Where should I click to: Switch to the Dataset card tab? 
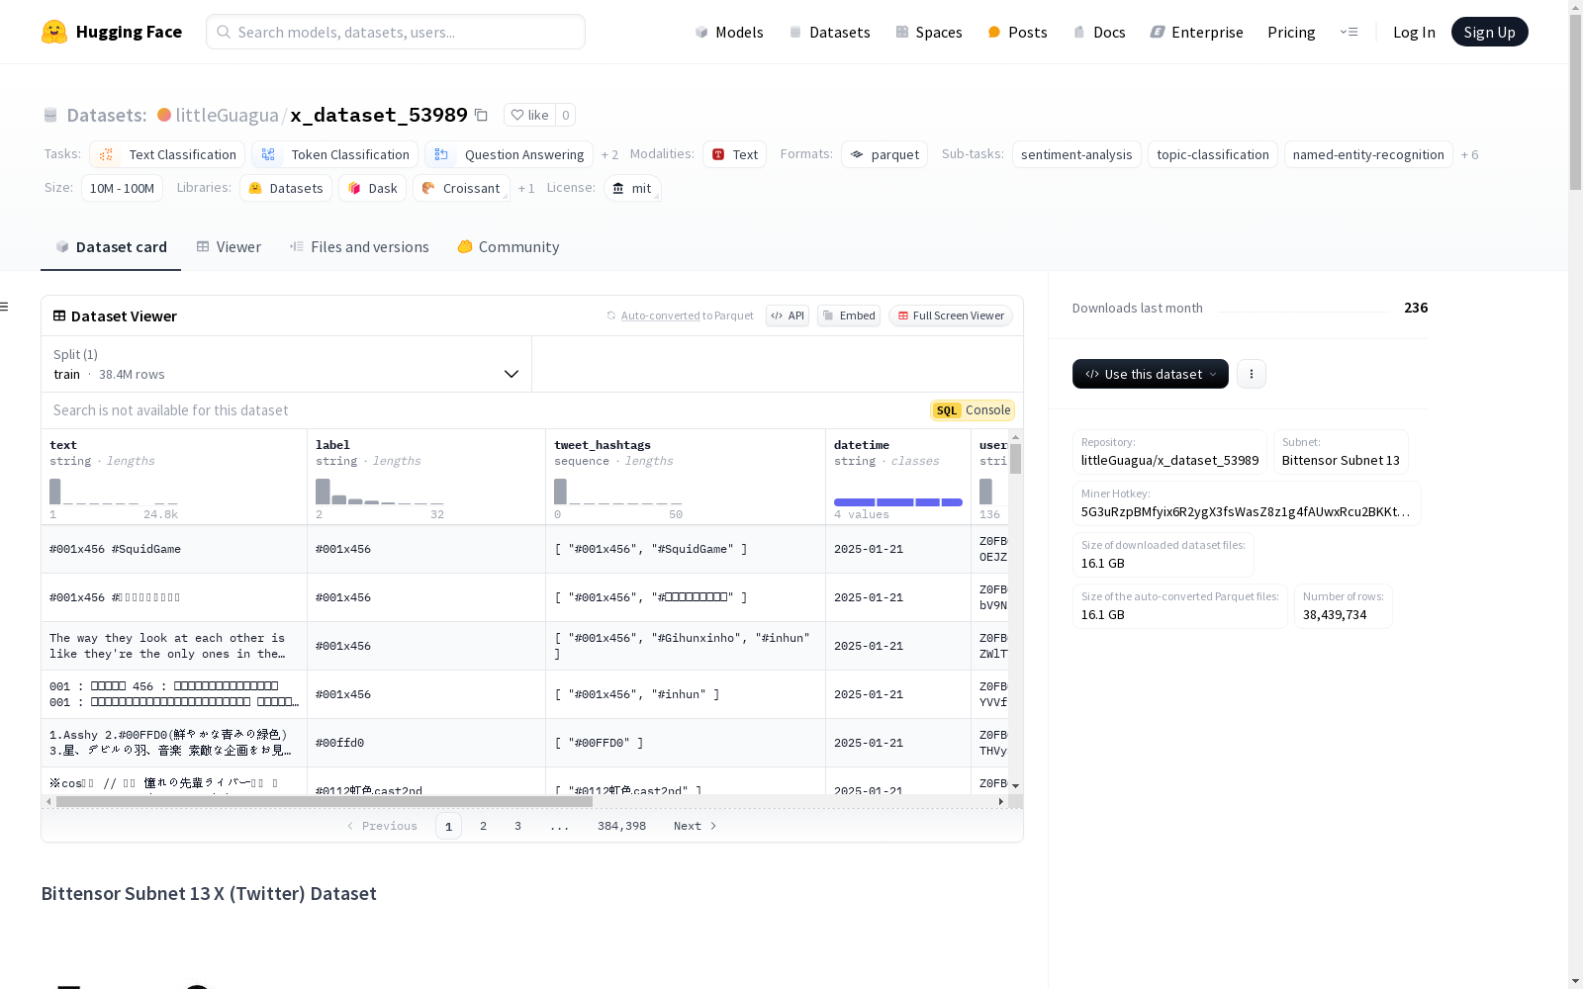point(111,247)
